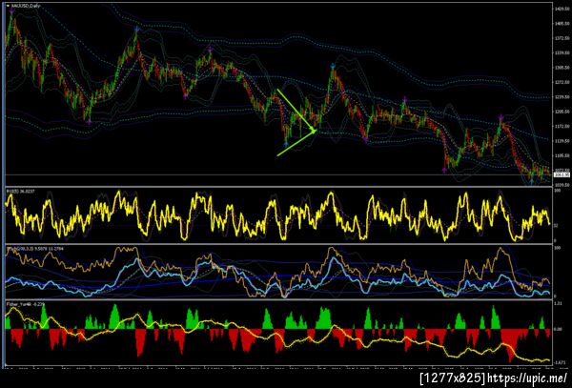
Task: Click the 1305.50 price axis label
Action: coord(562,68)
